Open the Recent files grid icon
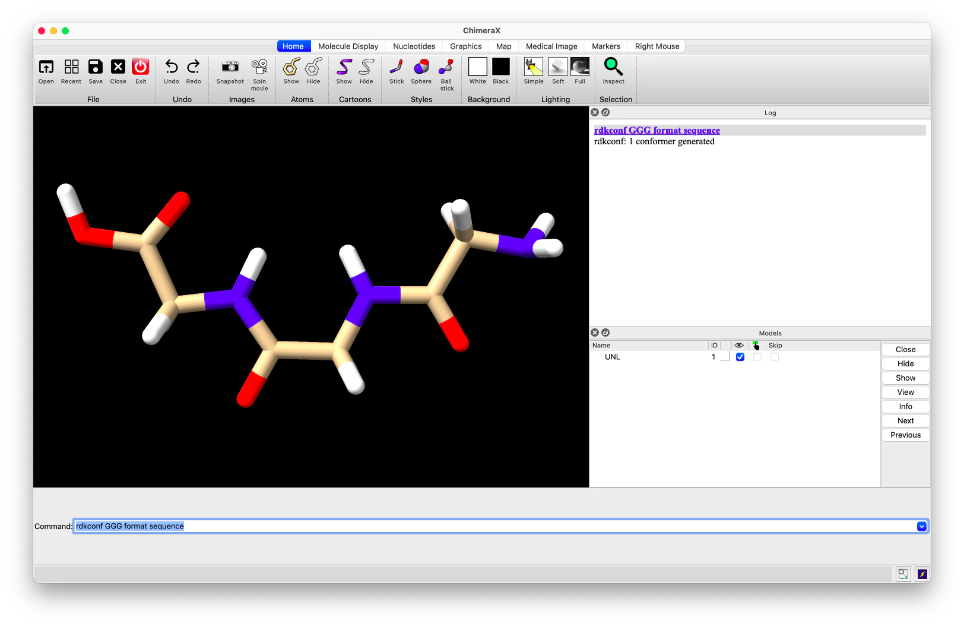964x627 pixels. tap(71, 66)
